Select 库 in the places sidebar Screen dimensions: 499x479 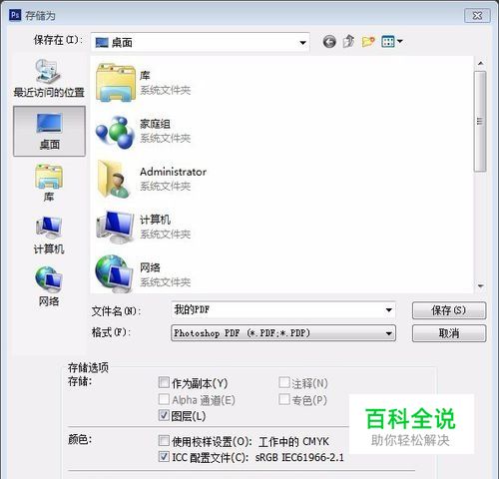49,183
